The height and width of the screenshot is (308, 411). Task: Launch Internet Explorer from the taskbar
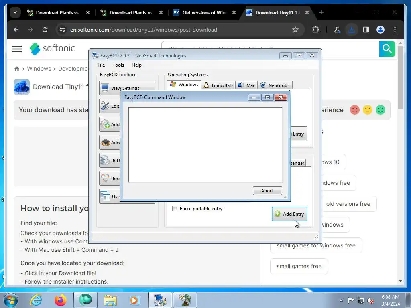point(36,300)
